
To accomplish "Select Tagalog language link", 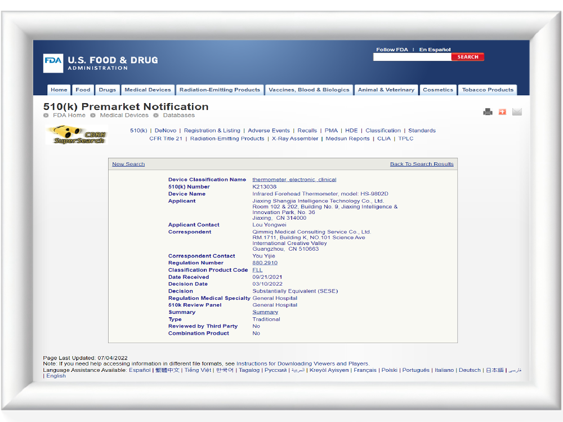I will tap(249, 370).
